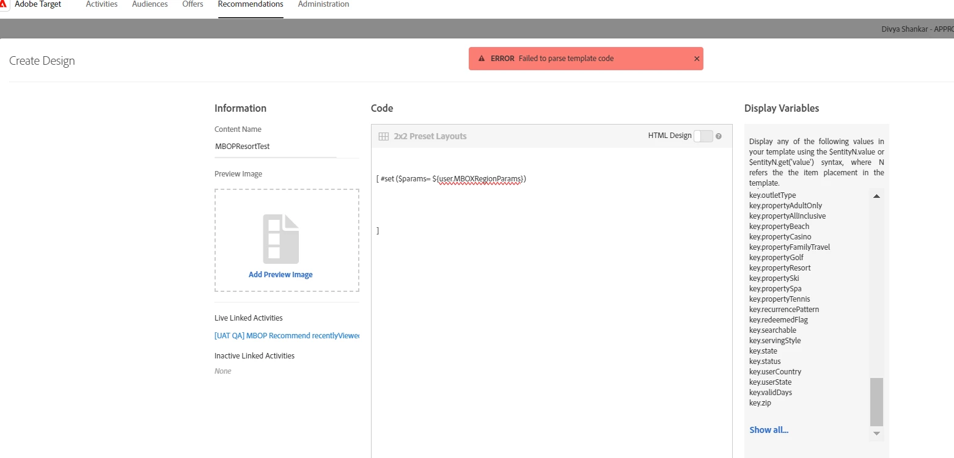The width and height of the screenshot is (954, 458).
Task: Select key.propertyCasino variable
Action: click(780, 237)
